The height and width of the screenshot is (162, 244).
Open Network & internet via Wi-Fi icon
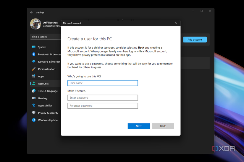pyautogui.click(x=34, y=62)
